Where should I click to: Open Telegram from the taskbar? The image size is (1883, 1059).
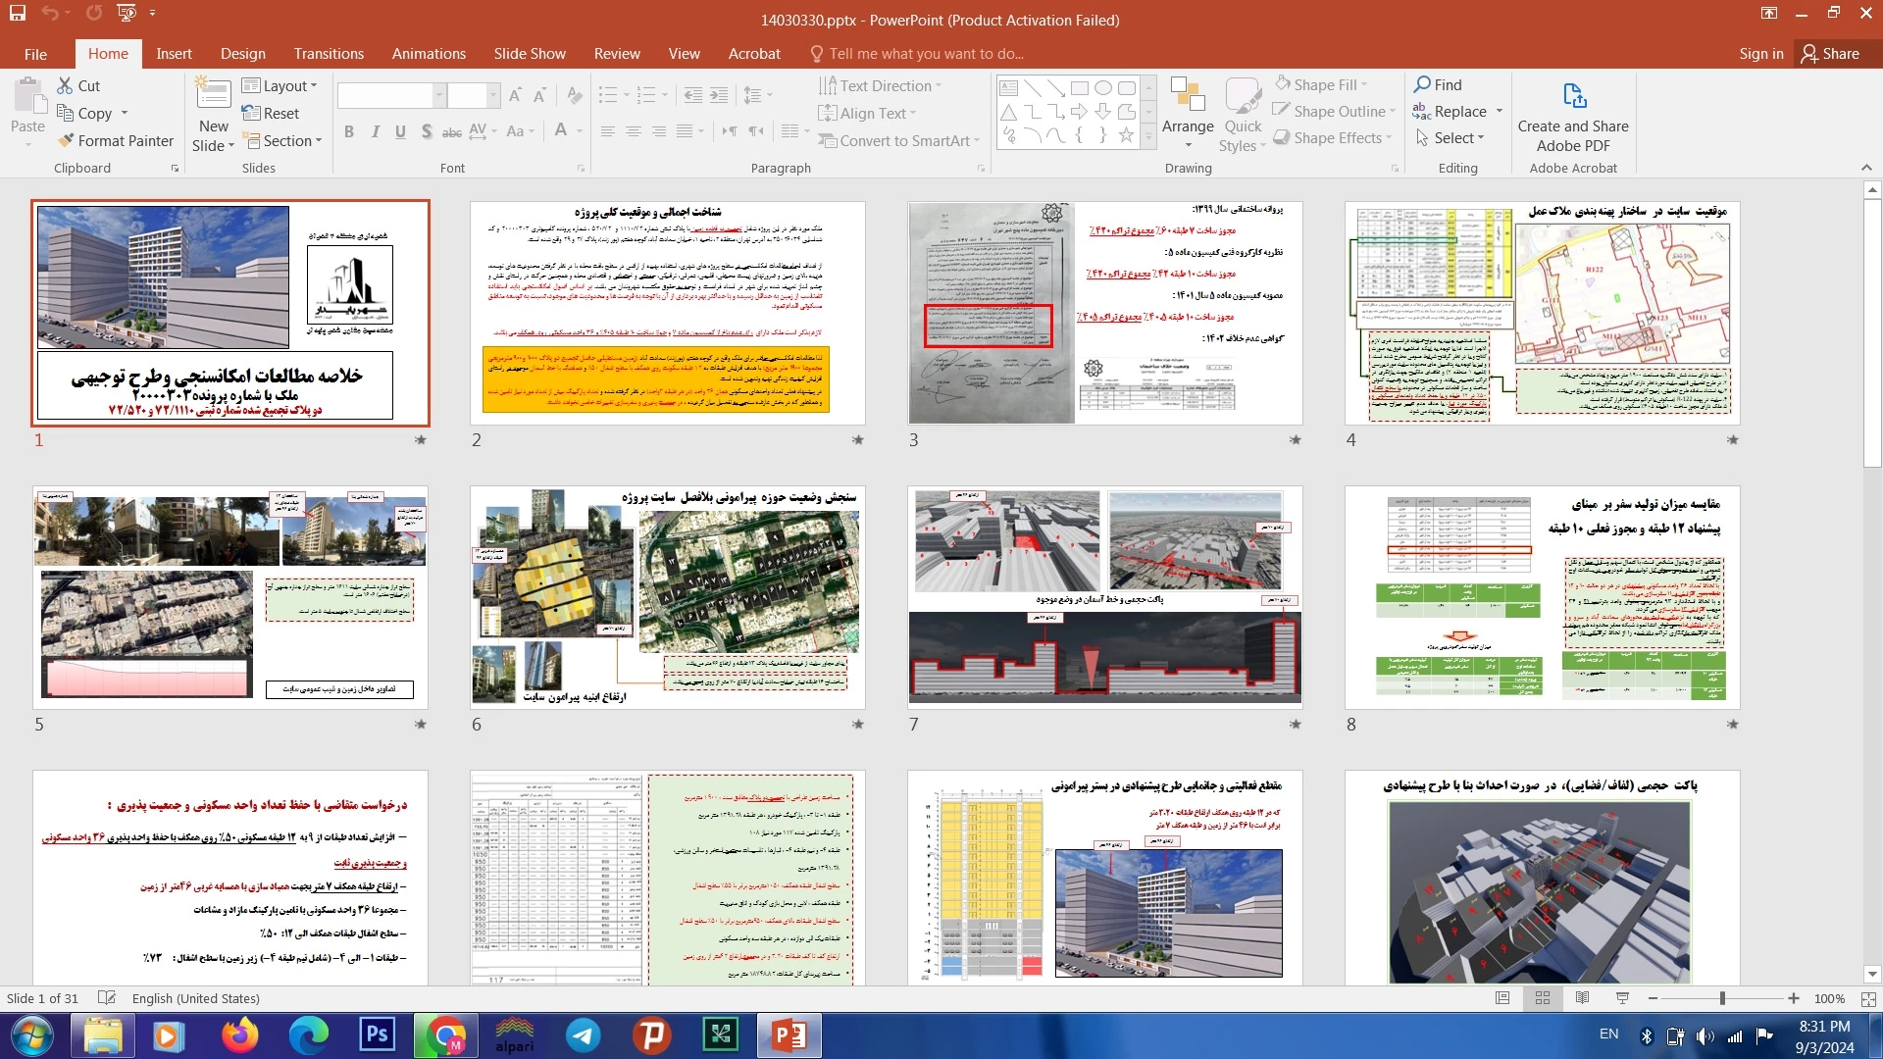584,1034
